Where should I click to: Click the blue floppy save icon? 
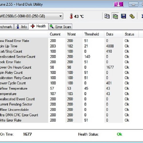pyautogui.click(x=124, y=16)
